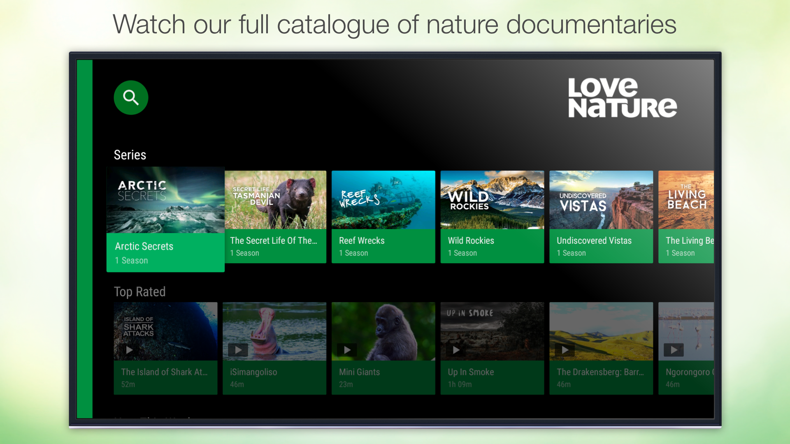This screenshot has height=444, width=790.
Task: Click the Love Nature logo
Action: tap(622, 98)
